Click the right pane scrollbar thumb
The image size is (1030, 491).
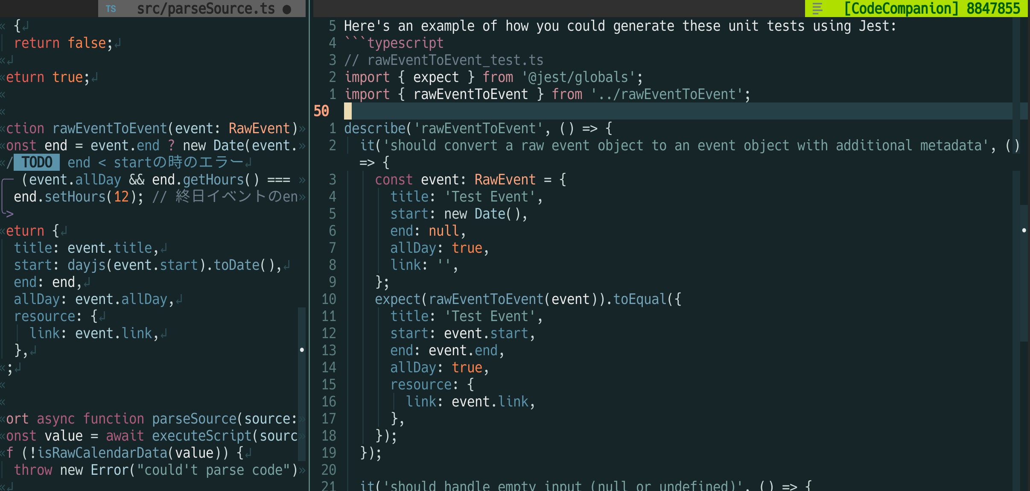pos(1024,273)
